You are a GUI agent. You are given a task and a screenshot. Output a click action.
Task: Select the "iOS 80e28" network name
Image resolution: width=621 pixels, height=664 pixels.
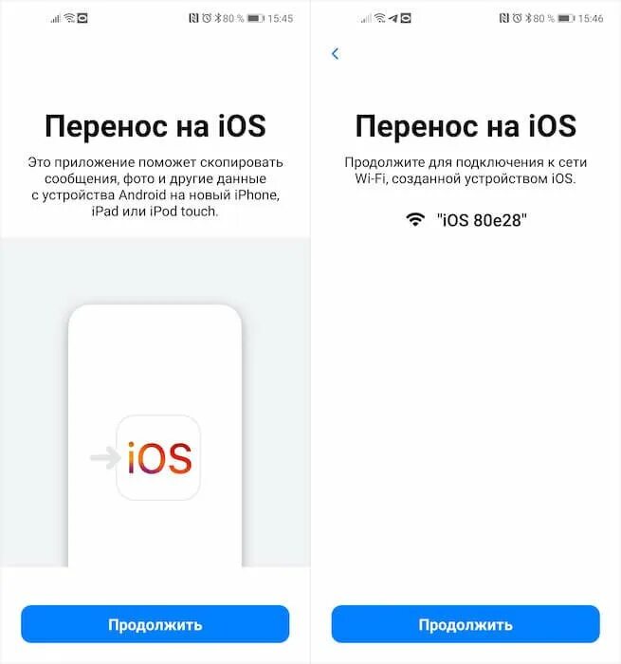483,220
